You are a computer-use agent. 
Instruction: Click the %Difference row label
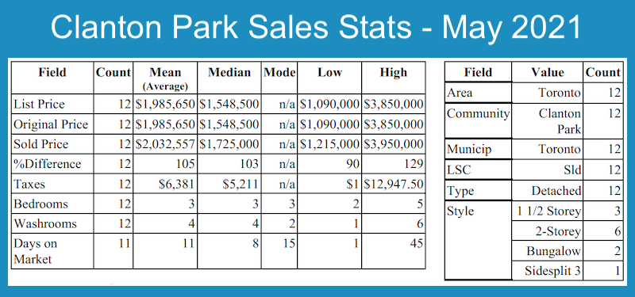click(48, 164)
